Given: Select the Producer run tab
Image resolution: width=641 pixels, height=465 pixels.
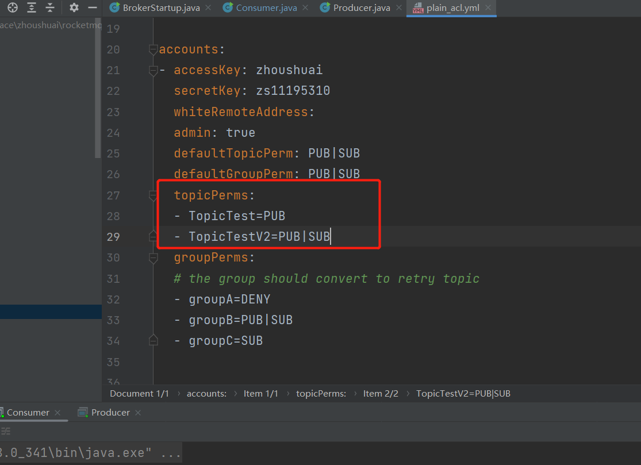Looking at the screenshot, I should point(110,412).
